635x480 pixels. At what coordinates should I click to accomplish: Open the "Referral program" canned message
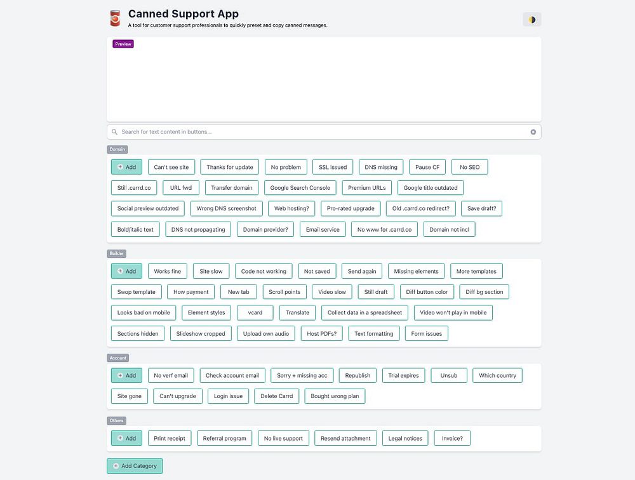coord(225,438)
